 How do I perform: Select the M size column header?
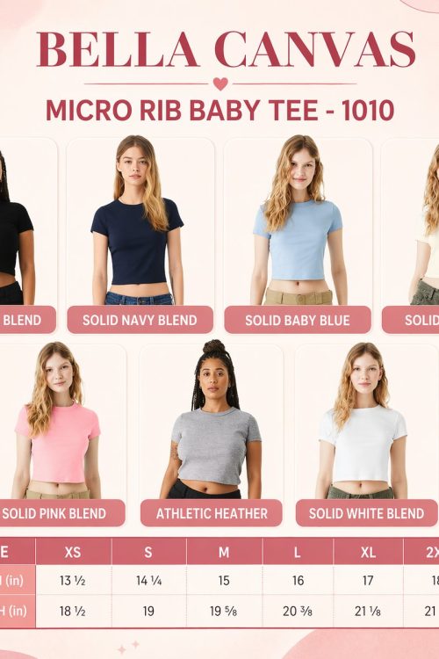tap(225, 552)
